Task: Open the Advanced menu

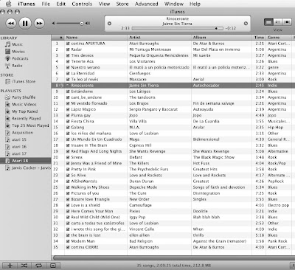Action: pos(147,4)
